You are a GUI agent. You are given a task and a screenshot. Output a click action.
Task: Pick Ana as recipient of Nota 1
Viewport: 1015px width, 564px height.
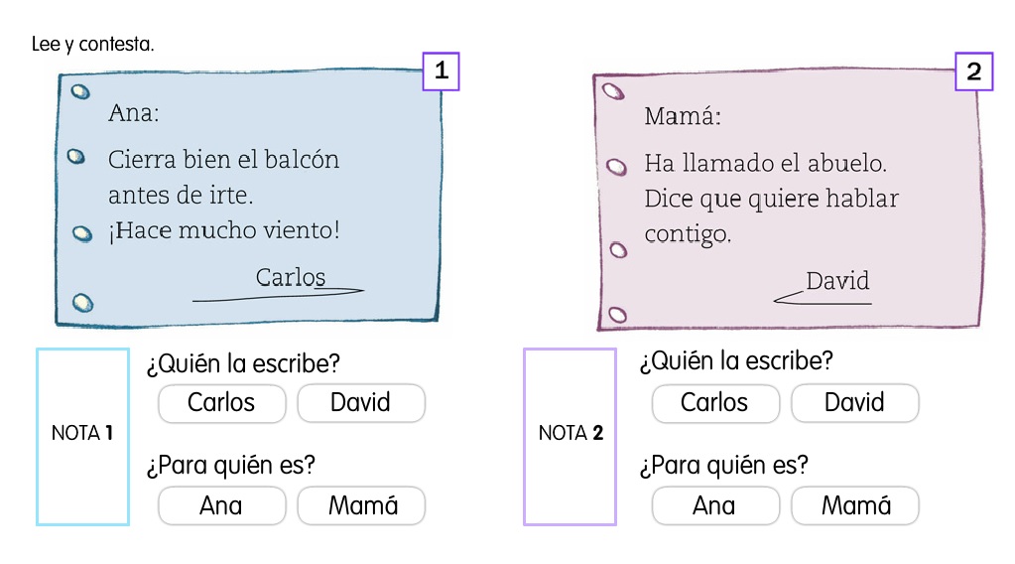tap(221, 506)
